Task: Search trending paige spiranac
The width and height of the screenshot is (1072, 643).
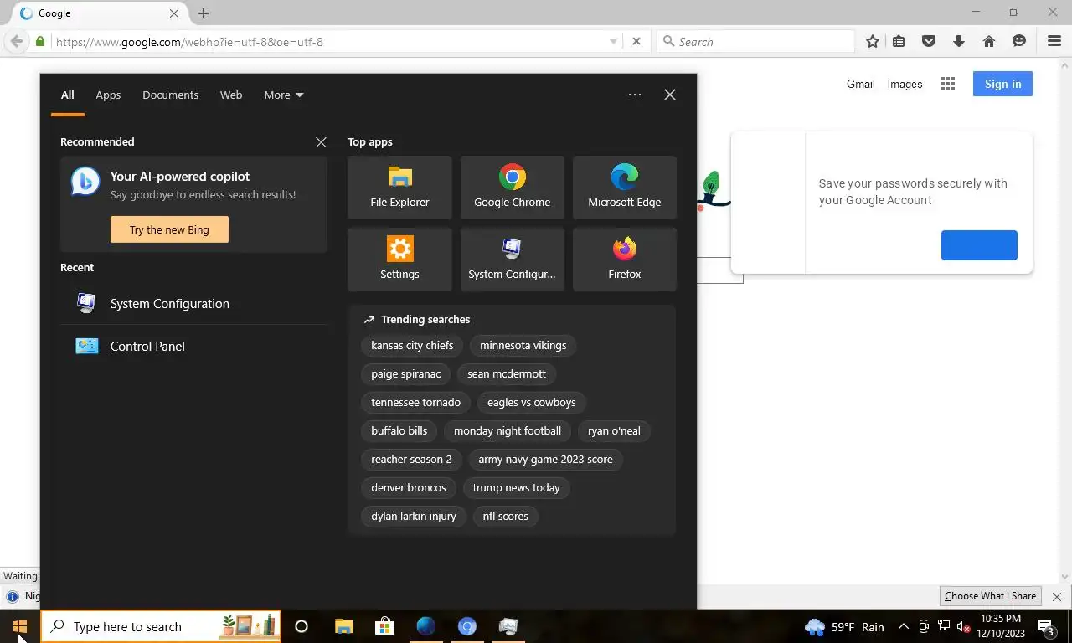Action: (405, 373)
